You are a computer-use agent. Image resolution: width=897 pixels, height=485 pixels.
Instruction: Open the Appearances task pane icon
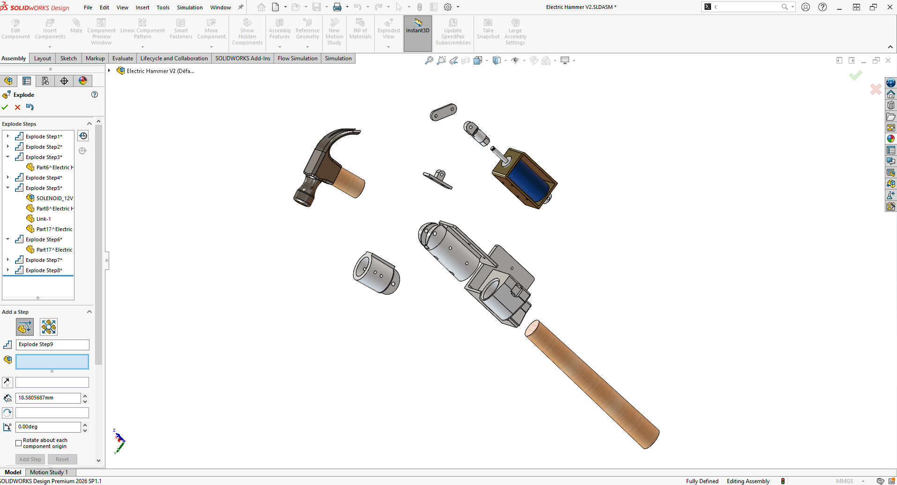click(890, 139)
